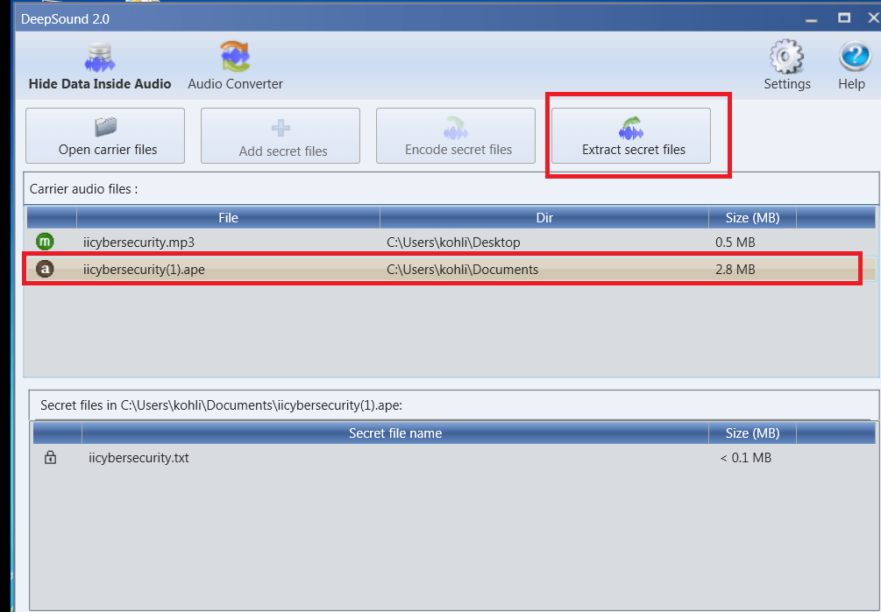Maximize the DeepSound 2.0 window
The height and width of the screenshot is (612, 881).
coord(844,18)
